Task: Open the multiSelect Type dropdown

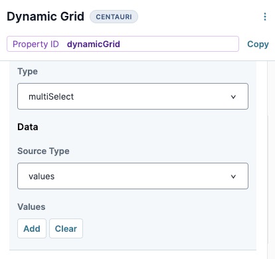Action: point(133,96)
